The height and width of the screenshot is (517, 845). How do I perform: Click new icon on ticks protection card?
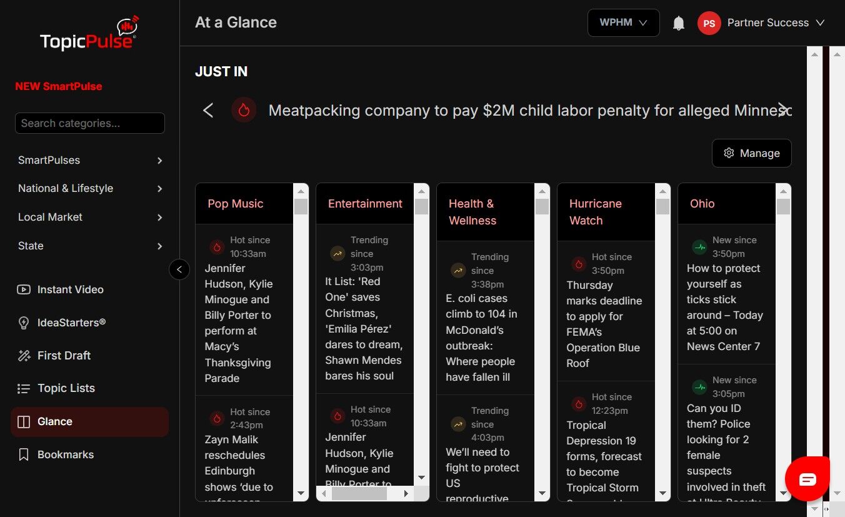point(699,247)
